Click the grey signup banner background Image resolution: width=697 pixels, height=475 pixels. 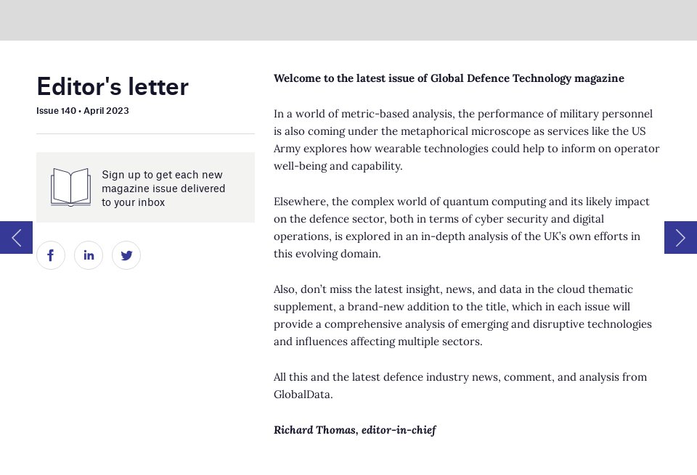coord(145,186)
